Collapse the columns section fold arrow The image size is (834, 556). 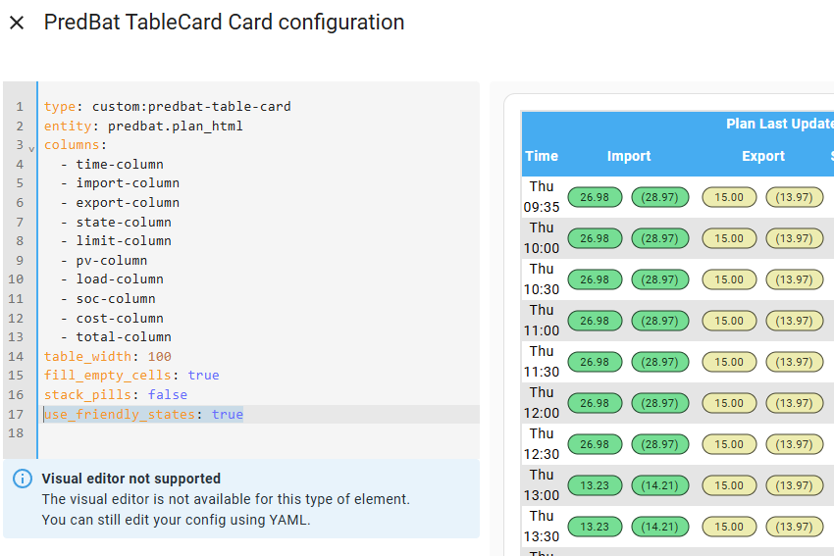[x=31, y=149]
